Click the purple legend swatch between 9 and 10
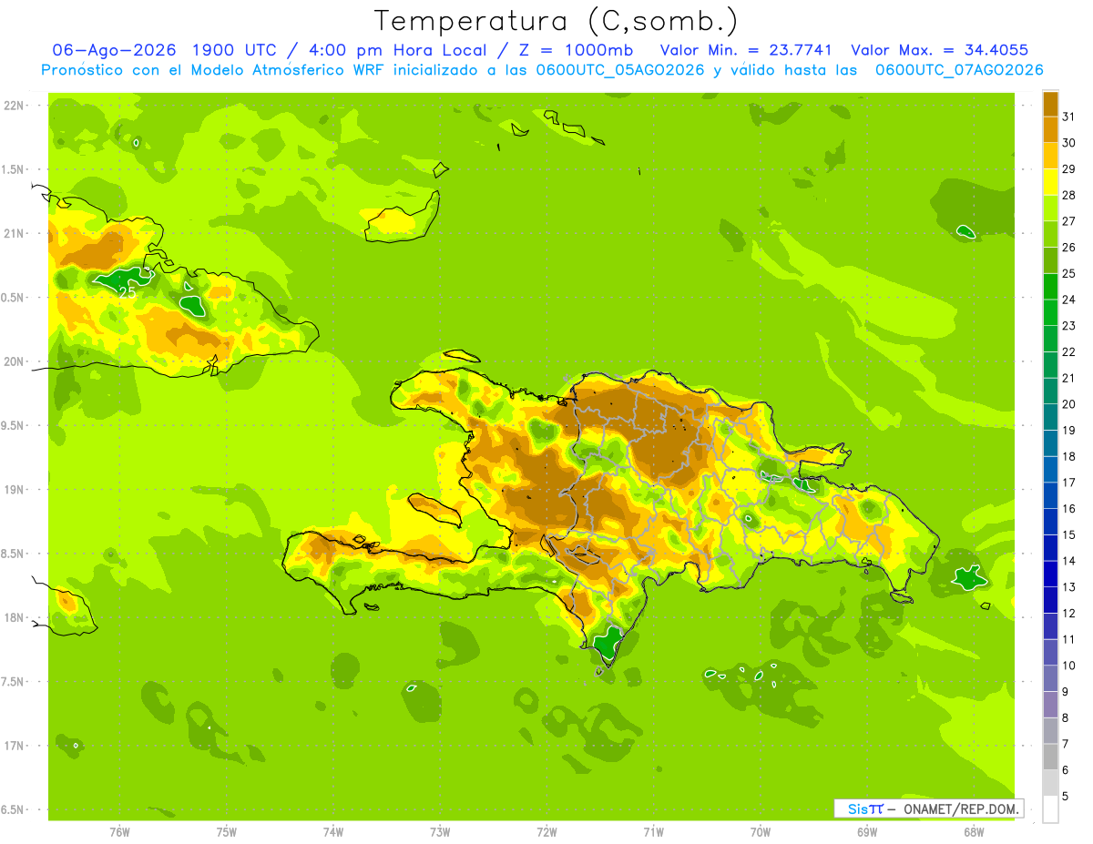 [x=1050, y=678]
